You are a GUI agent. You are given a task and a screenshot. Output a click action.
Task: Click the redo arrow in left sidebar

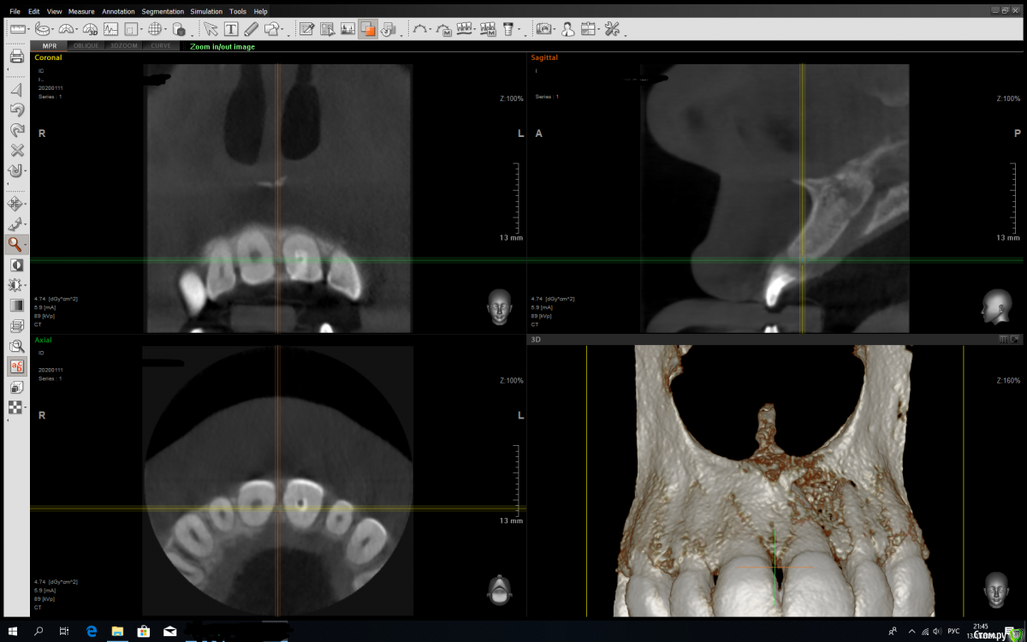[16, 130]
